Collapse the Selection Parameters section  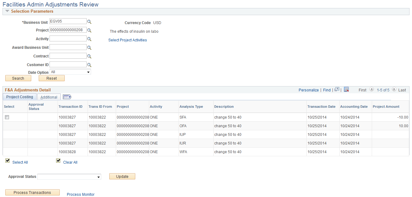click(x=7, y=11)
